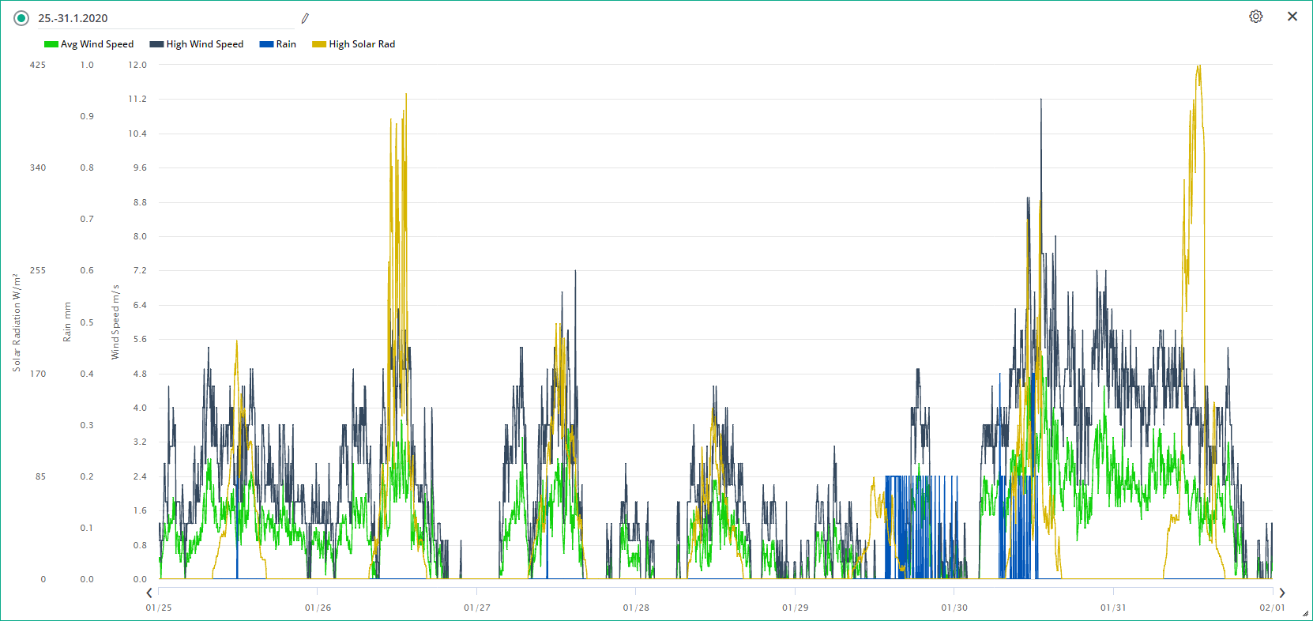Click the blue Rain legend color swatch

(x=266, y=44)
